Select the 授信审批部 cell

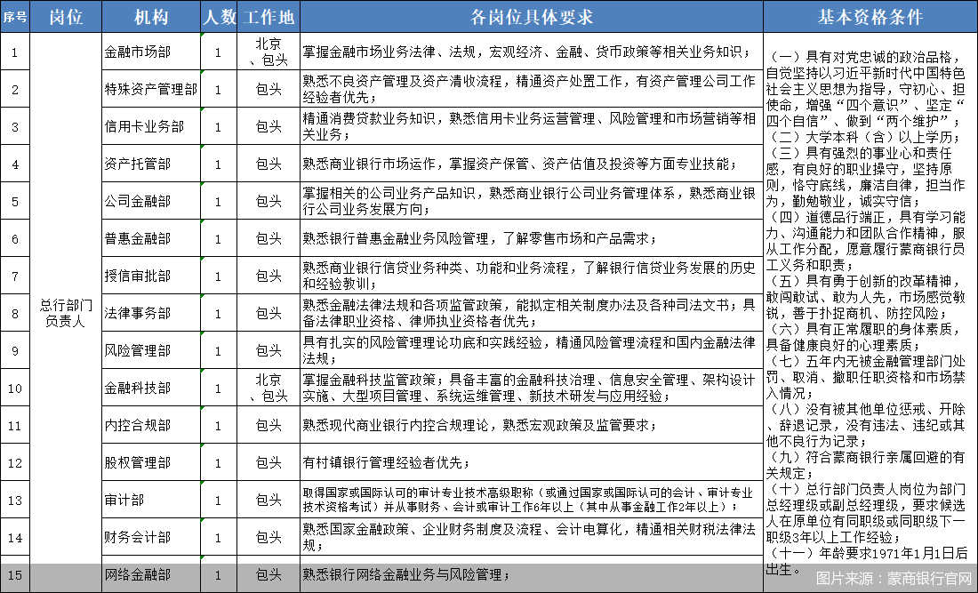151,276
